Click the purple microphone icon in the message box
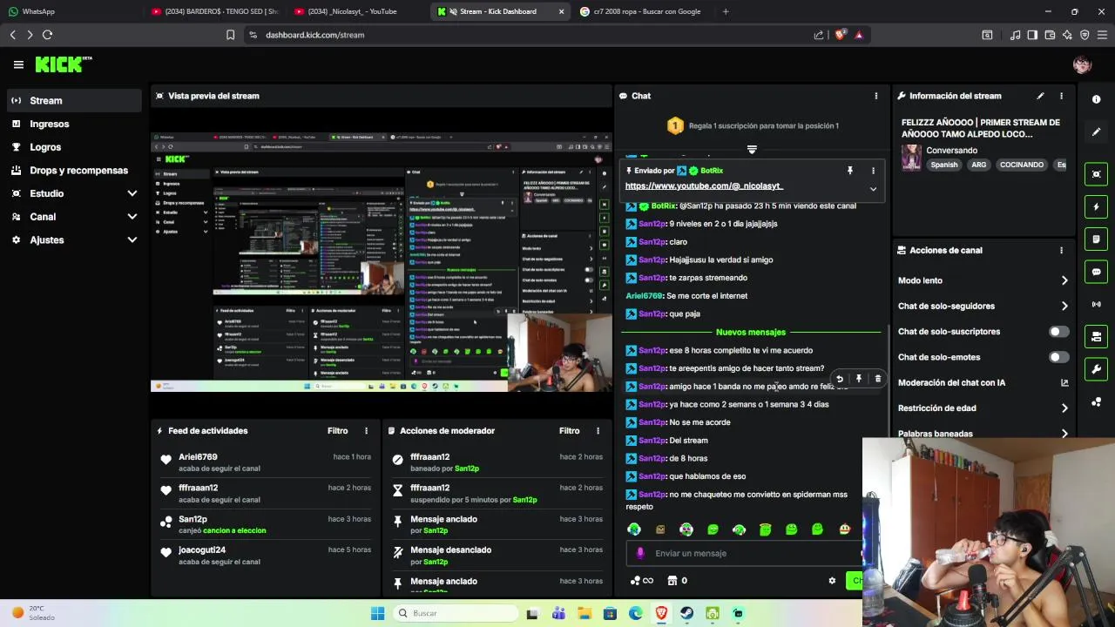Image resolution: width=1115 pixels, height=627 pixels. 640,553
